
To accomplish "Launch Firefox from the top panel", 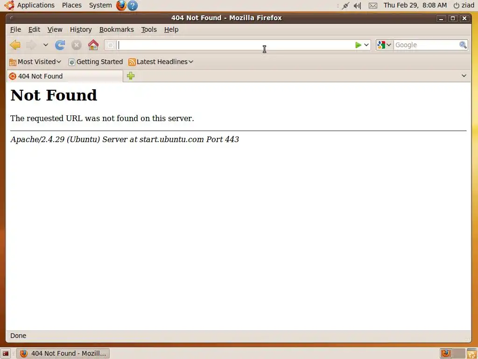I will (121, 5).
